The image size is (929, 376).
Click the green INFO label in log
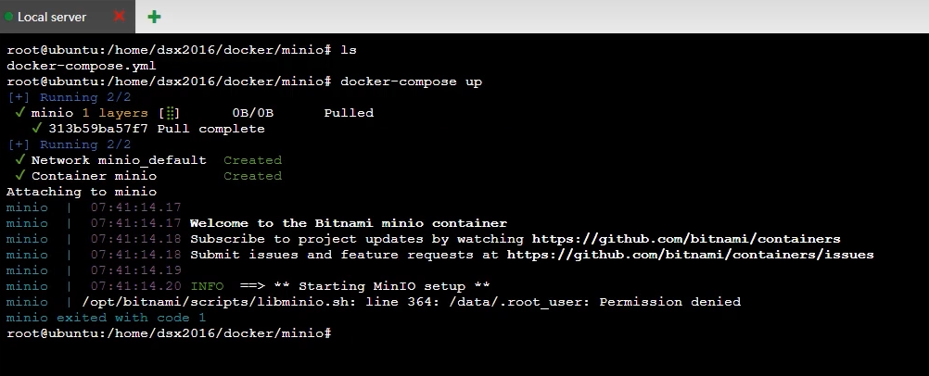pos(208,286)
